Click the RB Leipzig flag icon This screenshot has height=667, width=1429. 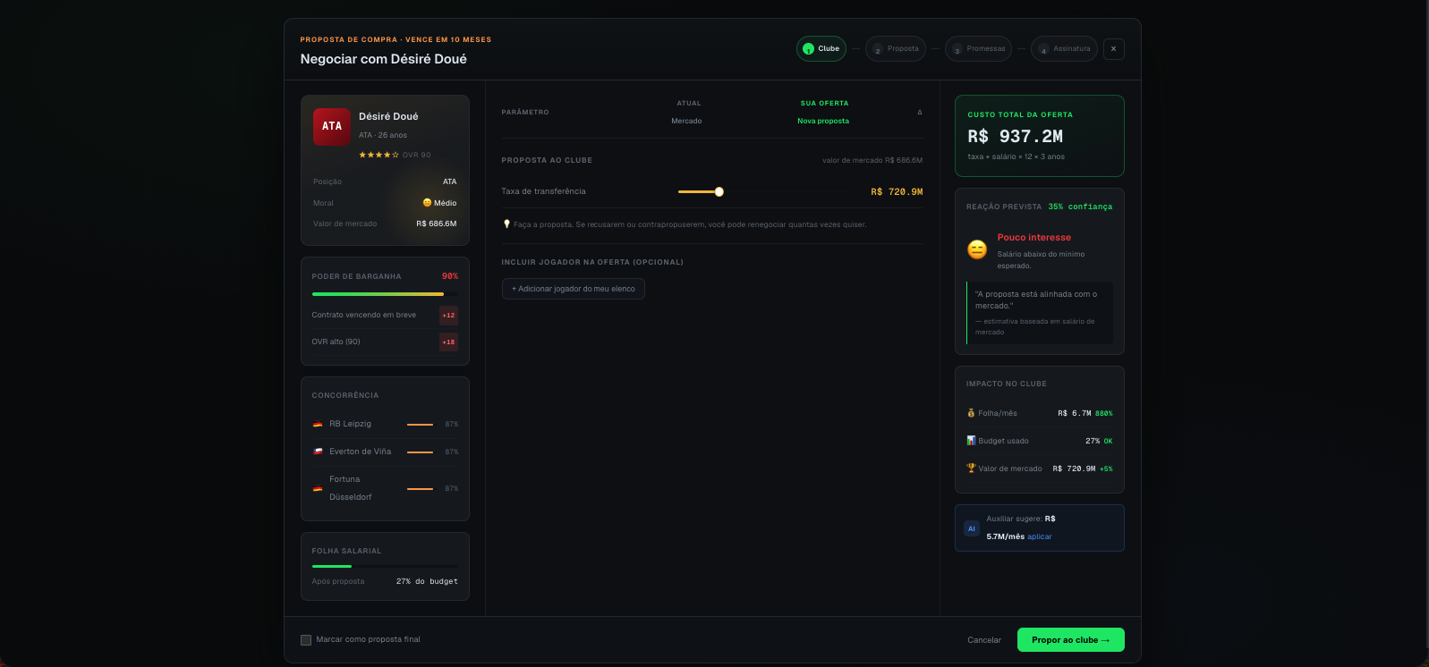(318, 424)
